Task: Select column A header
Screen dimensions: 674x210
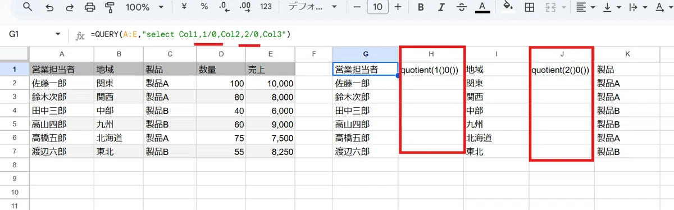Action: click(61, 54)
